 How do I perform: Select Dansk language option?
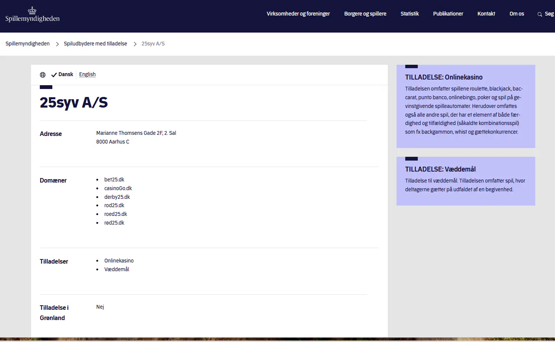(66, 74)
